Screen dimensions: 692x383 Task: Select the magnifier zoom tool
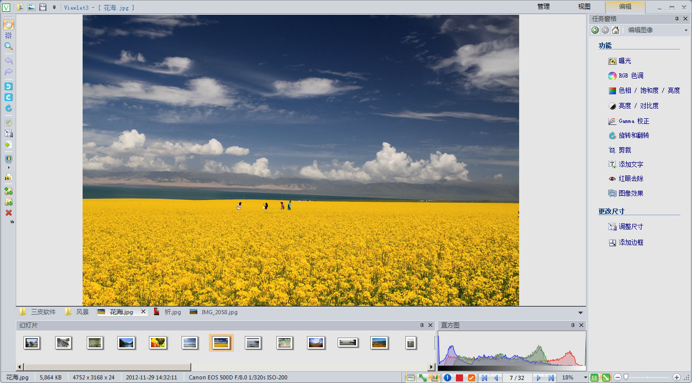click(8, 46)
